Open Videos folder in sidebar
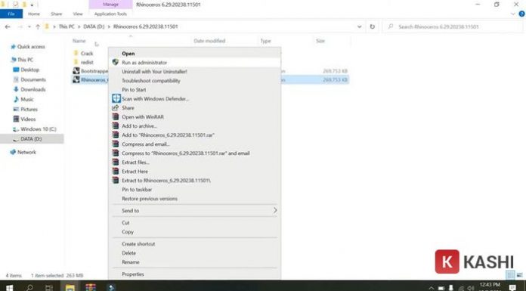This screenshot has width=526, height=291. tap(28, 119)
